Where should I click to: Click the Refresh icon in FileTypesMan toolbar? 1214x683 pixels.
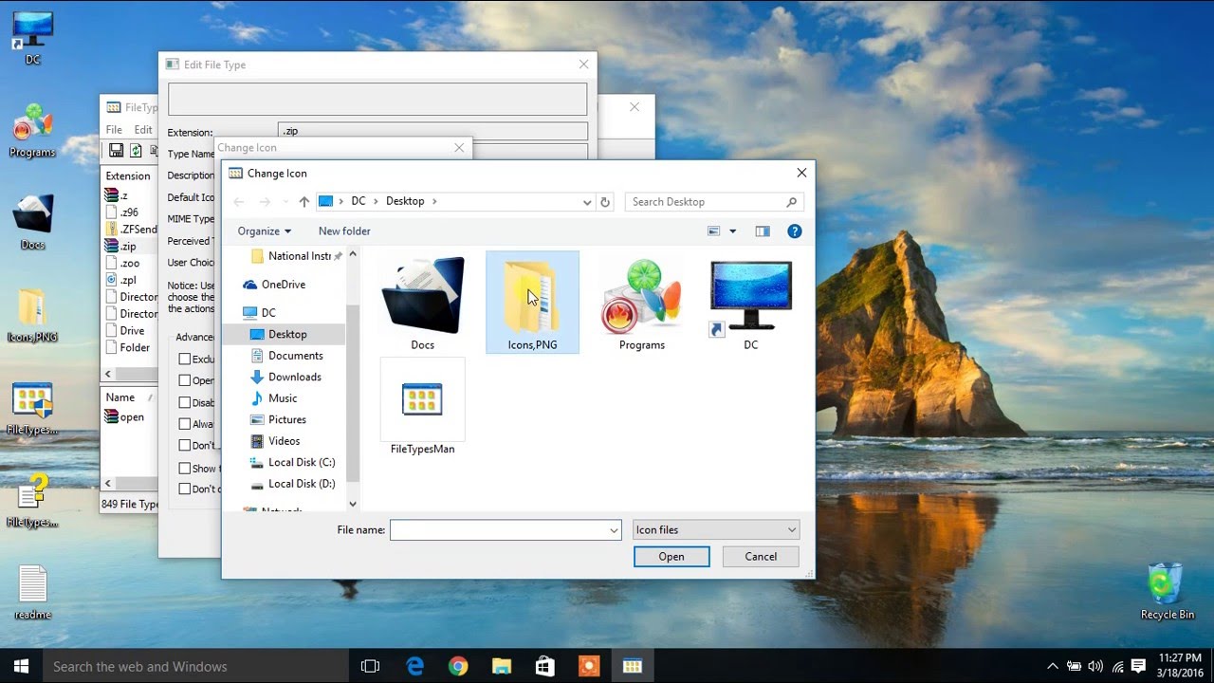click(135, 150)
